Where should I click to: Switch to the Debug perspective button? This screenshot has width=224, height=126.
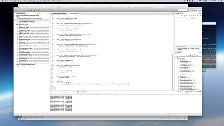pos(198,10)
